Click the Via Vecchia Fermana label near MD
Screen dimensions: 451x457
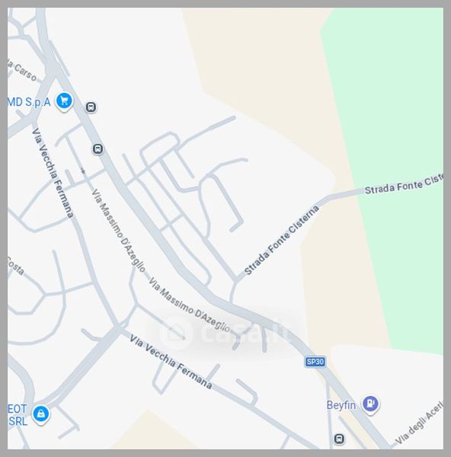(x=53, y=173)
